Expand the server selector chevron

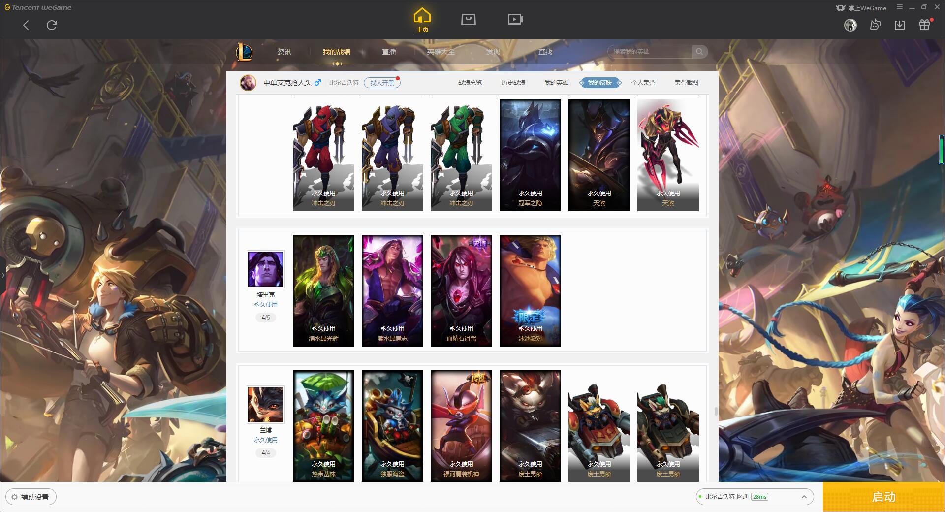[804, 497]
